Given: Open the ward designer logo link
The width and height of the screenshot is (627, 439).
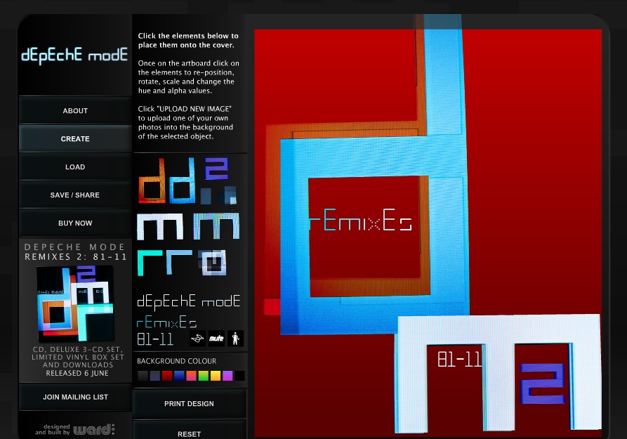Looking at the screenshot, I should click(x=94, y=430).
